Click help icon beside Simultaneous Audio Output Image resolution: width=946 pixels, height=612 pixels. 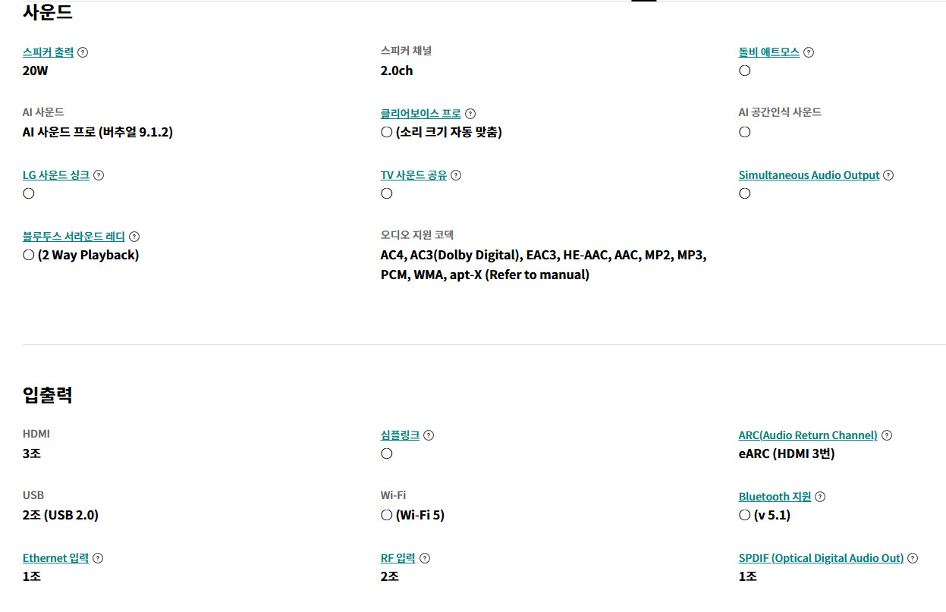pos(888,175)
